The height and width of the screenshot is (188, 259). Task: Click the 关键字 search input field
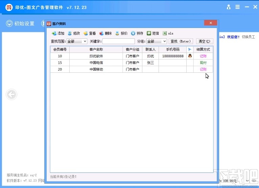click(x=118, y=41)
